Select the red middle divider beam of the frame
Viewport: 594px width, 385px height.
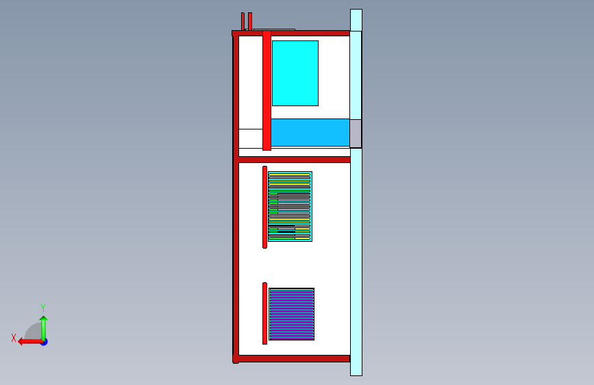(295, 160)
